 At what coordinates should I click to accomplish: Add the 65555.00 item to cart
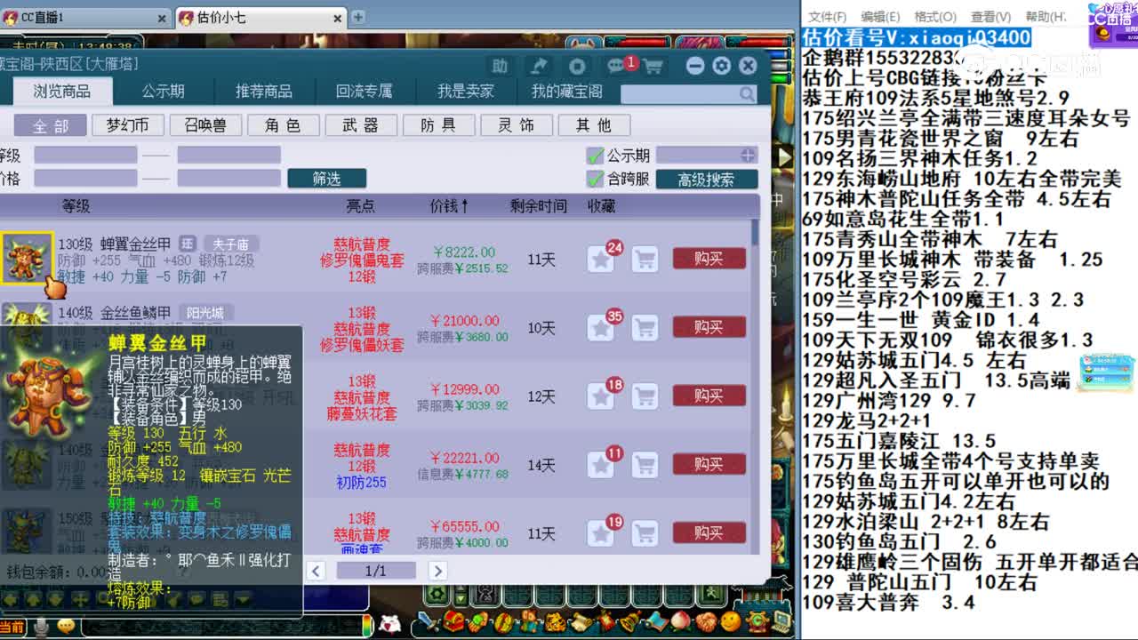645,533
